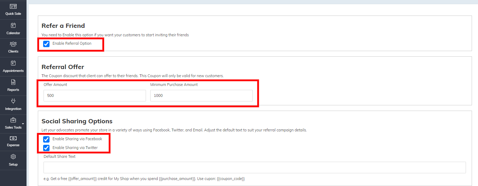Click the Enable Sharing via Twitter label
Screen dimensions: 478x186
(75, 148)
